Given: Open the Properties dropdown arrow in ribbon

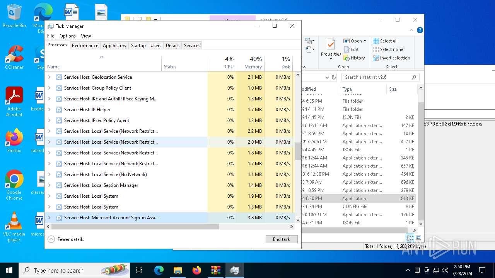Looking at the screenshot, I should point(331,59).
